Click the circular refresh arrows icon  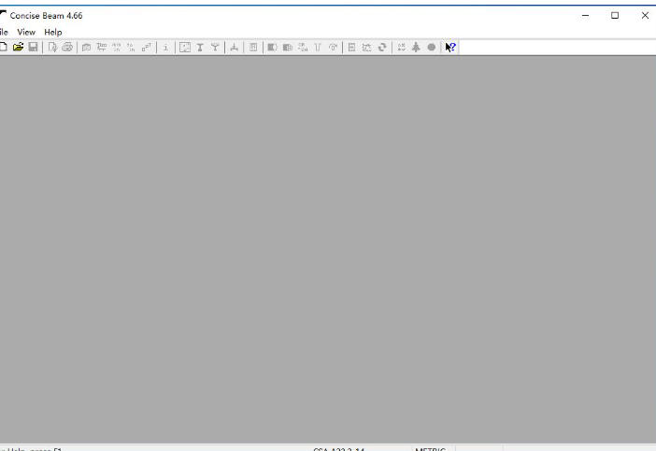(382, 47)
